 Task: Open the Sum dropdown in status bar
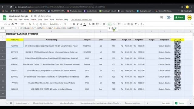pos(167,103)
